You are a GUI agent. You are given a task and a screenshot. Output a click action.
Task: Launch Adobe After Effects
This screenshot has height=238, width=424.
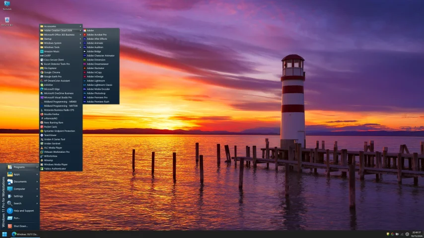(101, 39)
